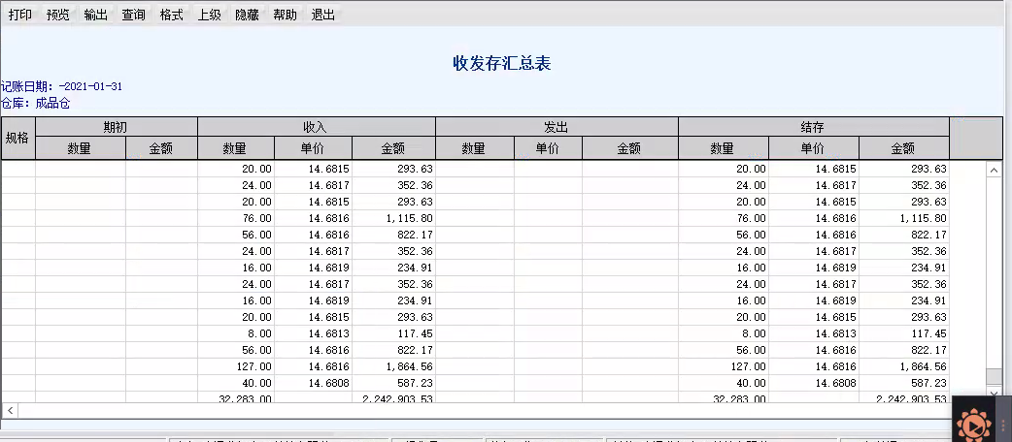Click the 格式 menu item

tap(172, 15)
